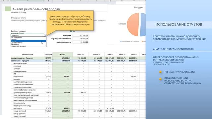The width and height of the screenshot is (212, 119).
Task: Click the 'маржинальность' value cell
Action: tap(80, 42)
